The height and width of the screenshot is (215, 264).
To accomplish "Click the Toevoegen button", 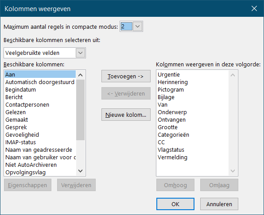I will 126,77.
